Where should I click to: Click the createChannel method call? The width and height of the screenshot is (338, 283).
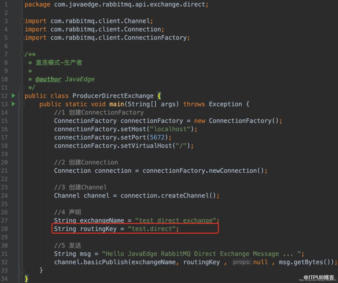(185, 196)
